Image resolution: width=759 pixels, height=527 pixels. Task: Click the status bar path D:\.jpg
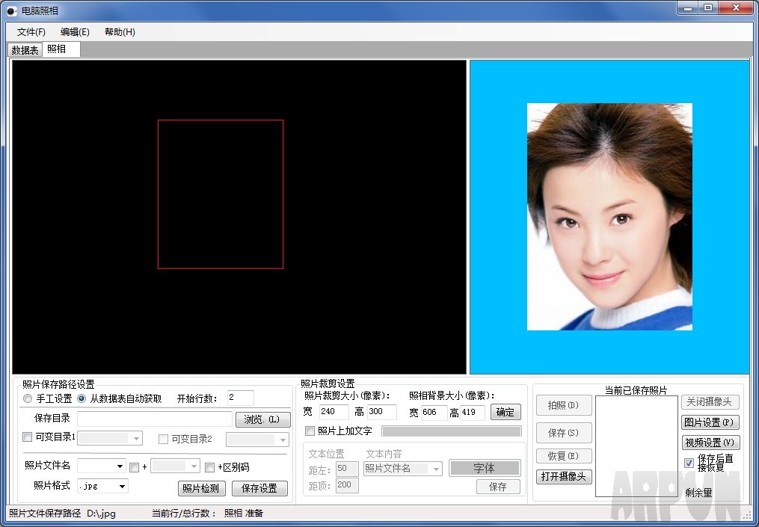(101, 513)
